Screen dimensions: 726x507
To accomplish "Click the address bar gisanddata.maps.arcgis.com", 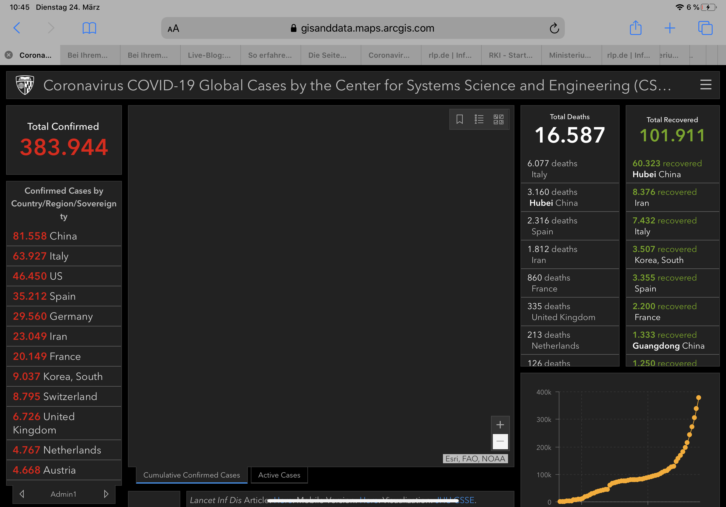I will coord(363,28).
